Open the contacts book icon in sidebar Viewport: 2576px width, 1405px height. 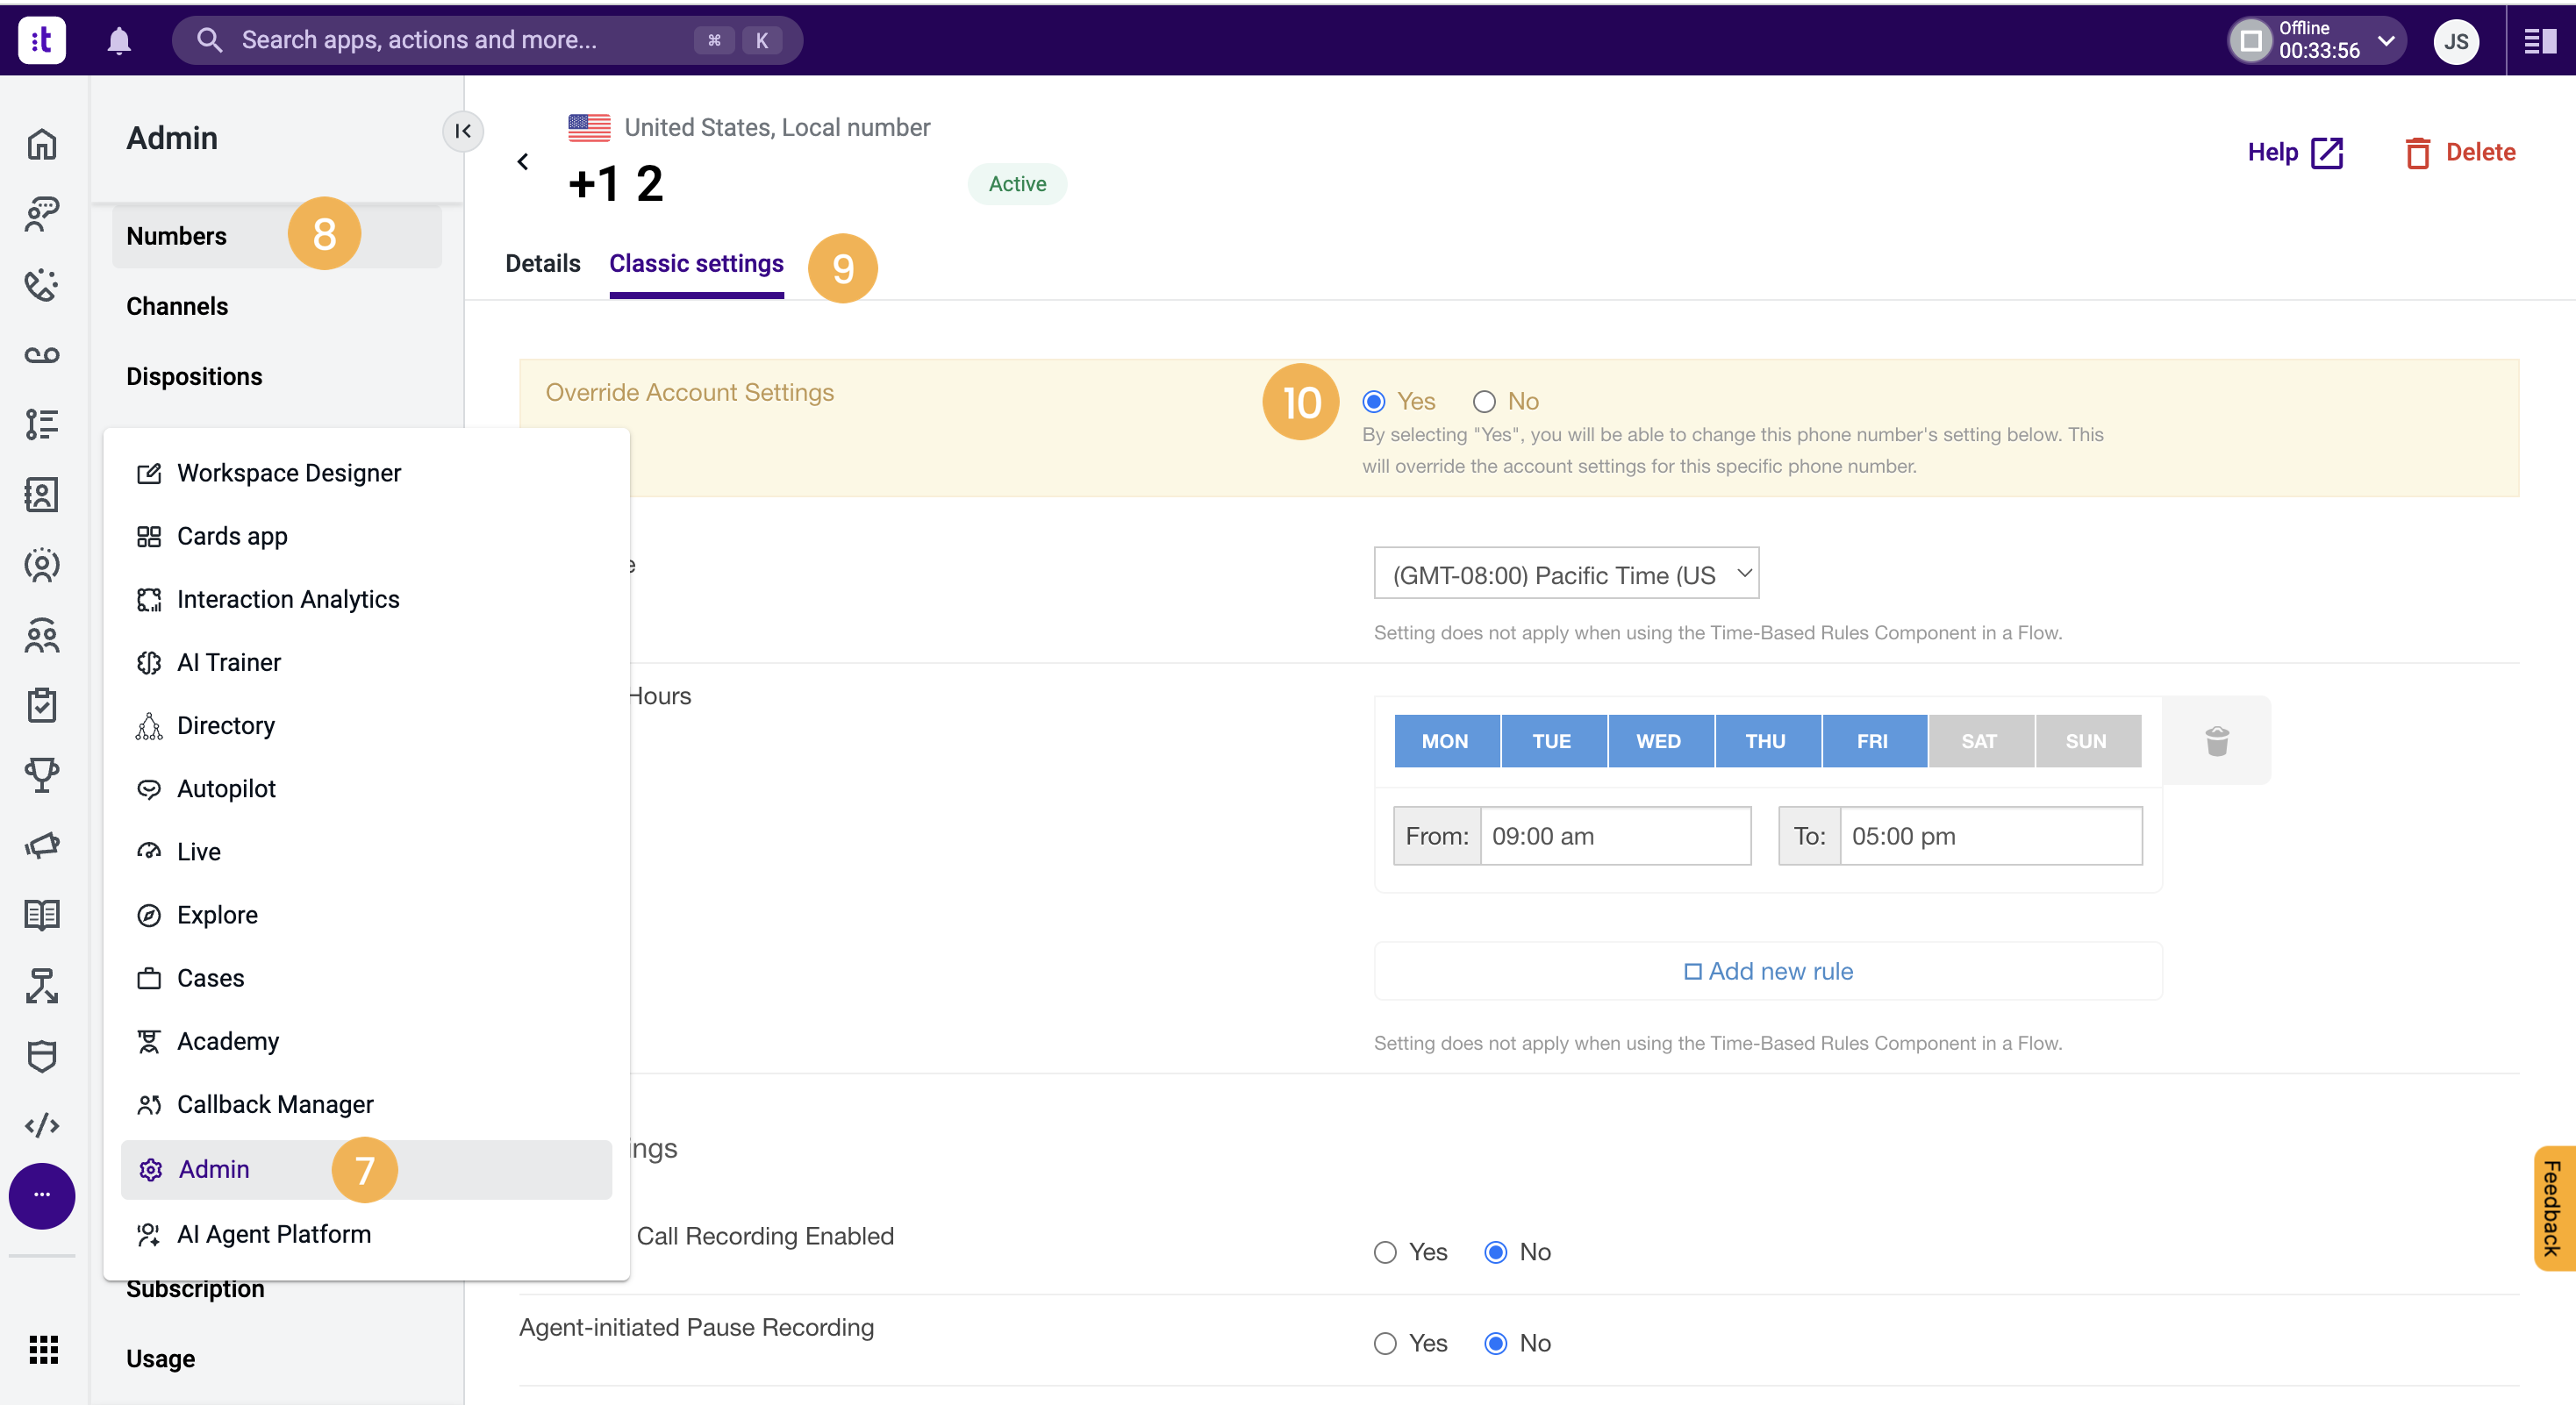point(42,495)
